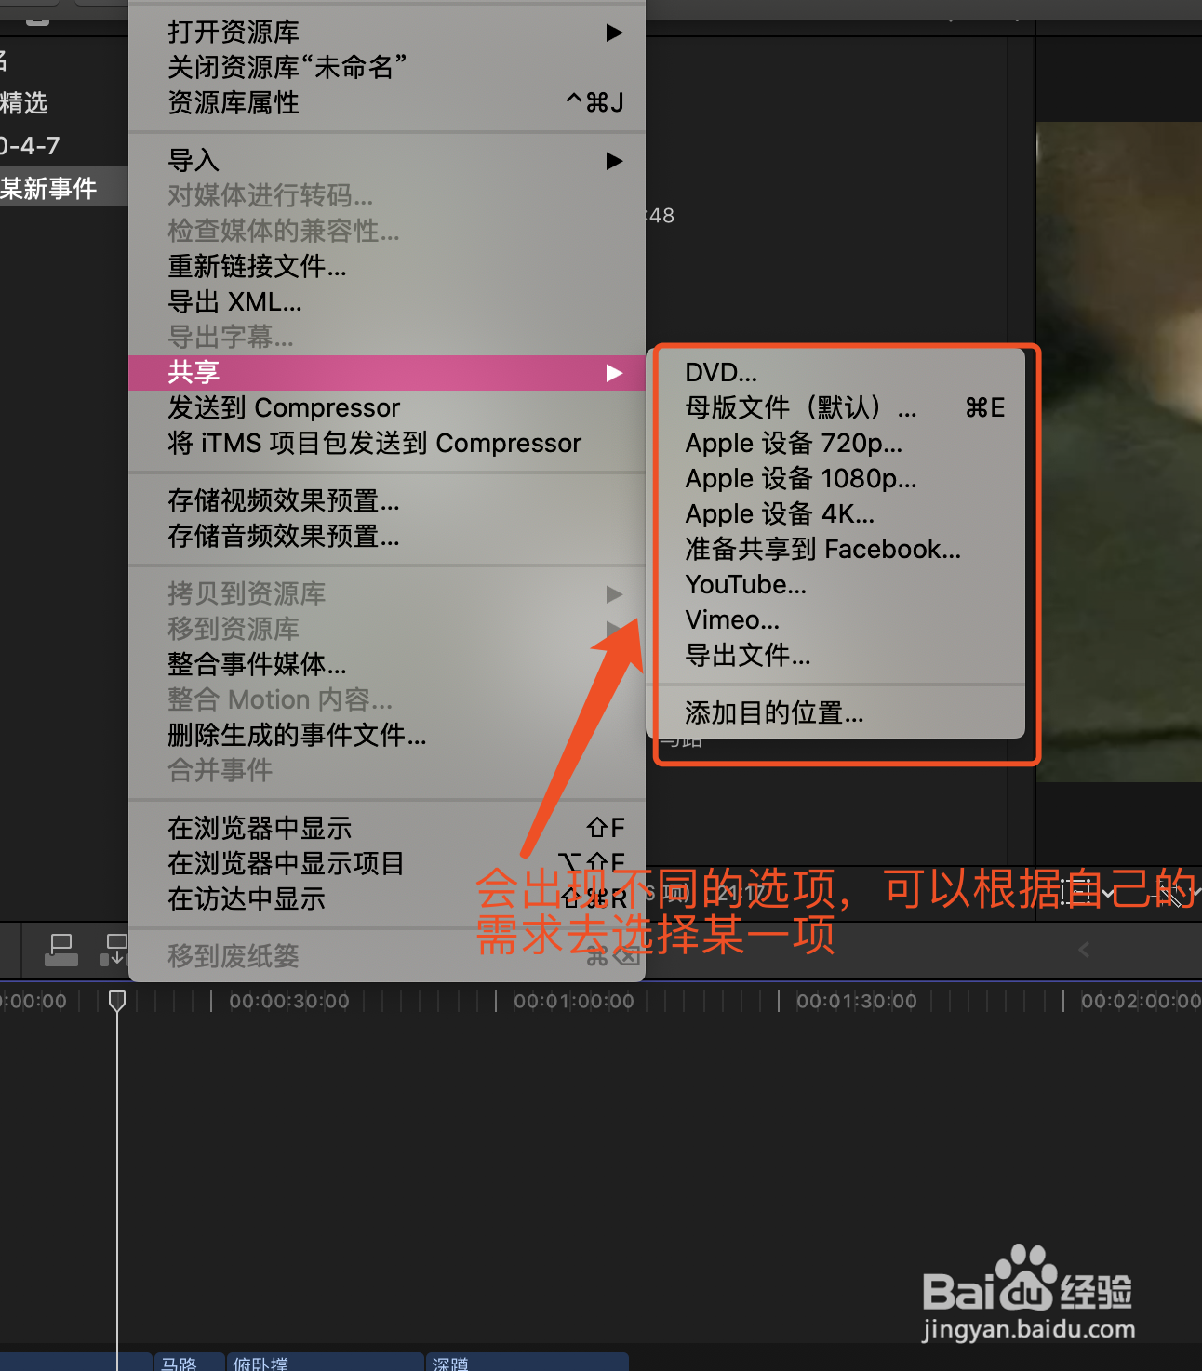Share the project to YouTube

tap(745, 584)
